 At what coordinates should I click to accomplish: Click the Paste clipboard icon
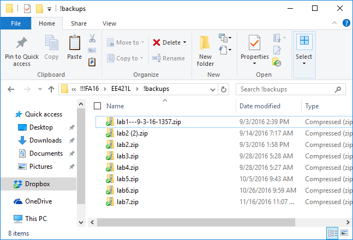(75, 42)
